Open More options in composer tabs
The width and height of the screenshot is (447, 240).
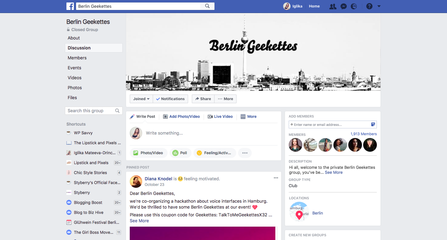coord(248,117)
